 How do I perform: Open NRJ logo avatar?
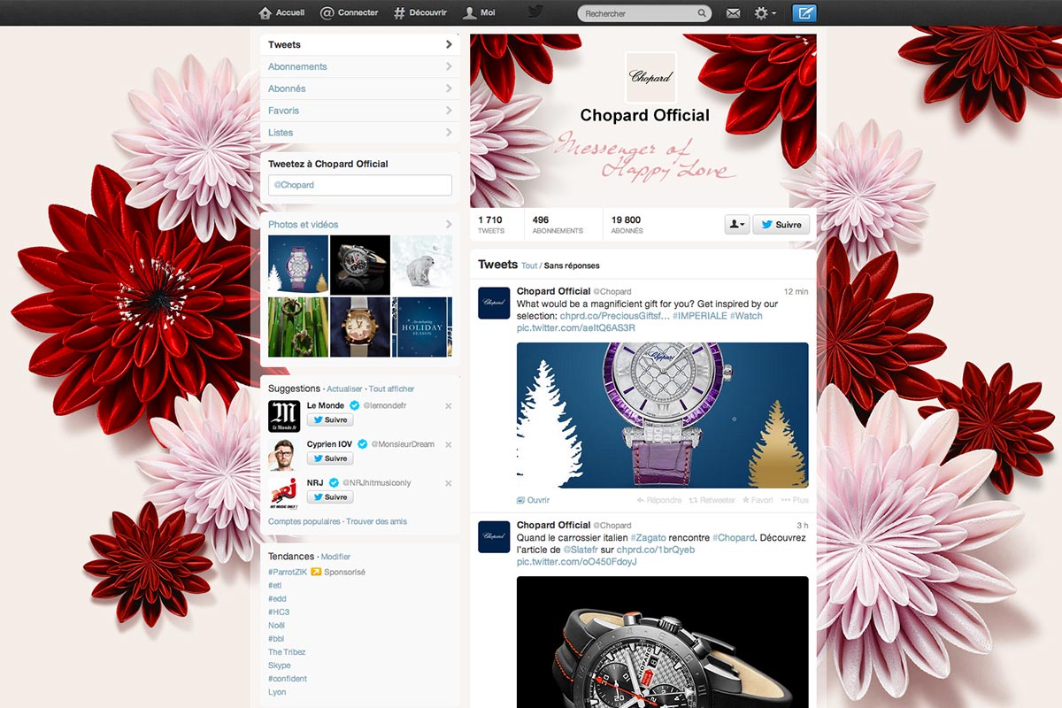tap(284, 493)
